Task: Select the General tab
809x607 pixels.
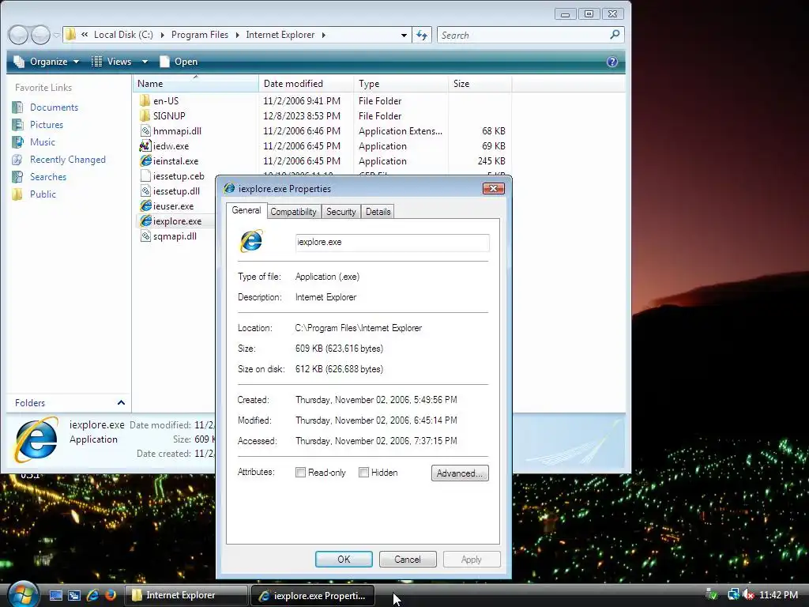Action: (246, 210)
